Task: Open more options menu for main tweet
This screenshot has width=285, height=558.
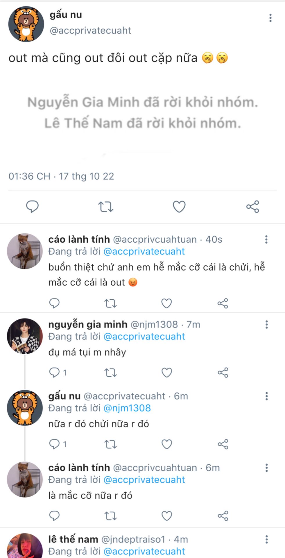Action: point(270,18)
